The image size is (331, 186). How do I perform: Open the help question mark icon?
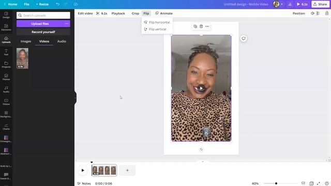[327, 183]
